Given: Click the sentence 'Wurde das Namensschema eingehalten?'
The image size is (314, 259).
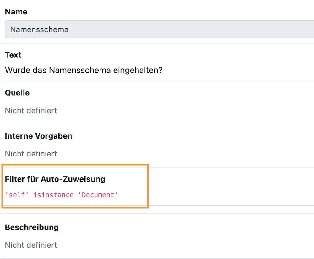Looking at the screenshot, I should 84,70.
